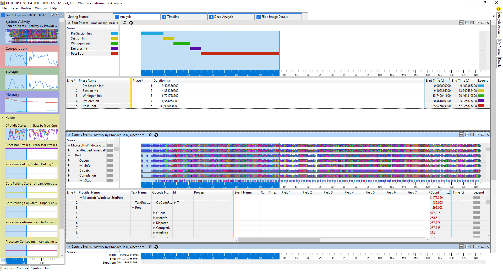Open the Help menu
The image size is (503, 272).
53,8
